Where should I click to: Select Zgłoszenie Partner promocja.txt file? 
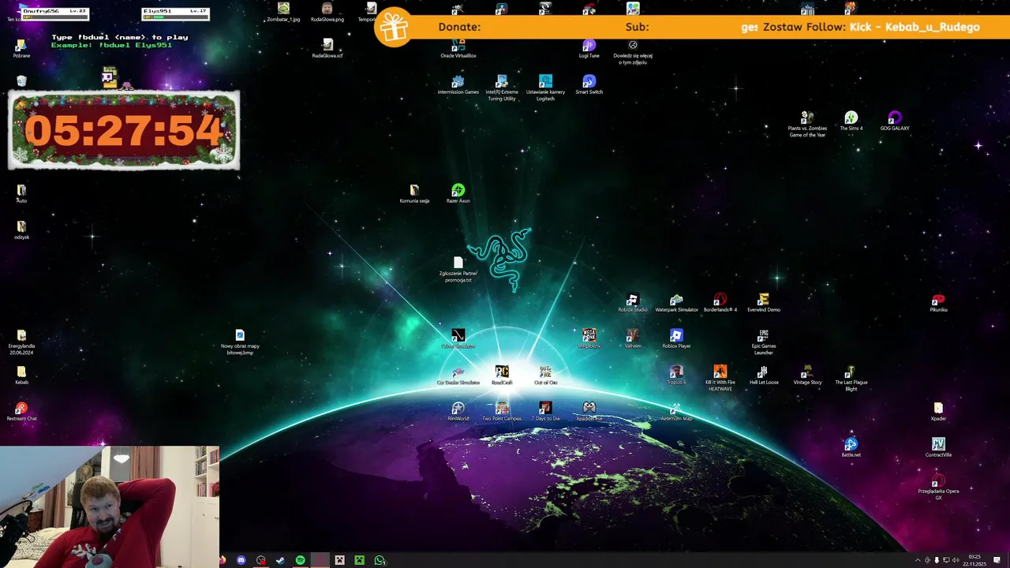pyautogui.click(x=458, y=270)
